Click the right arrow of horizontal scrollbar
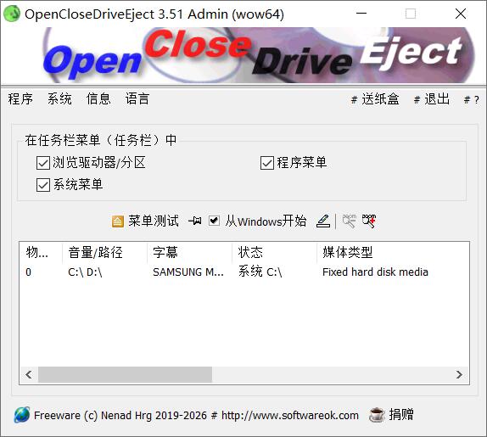The image size is (487, 437). pyautogui.click(x=459, y=374)
